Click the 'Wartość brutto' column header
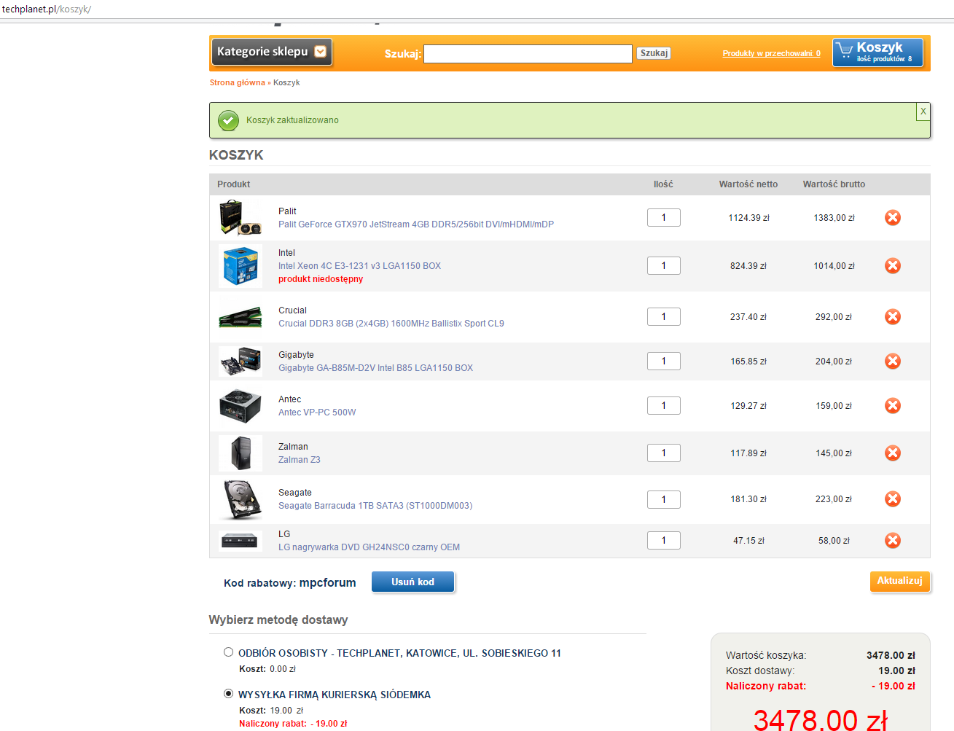The height and width of the screenshot is (731, 954). pyautogui.click(x=834, y=184)
